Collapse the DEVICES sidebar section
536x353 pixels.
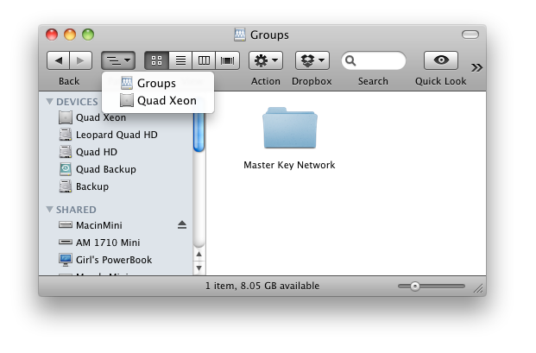[50, 102]
